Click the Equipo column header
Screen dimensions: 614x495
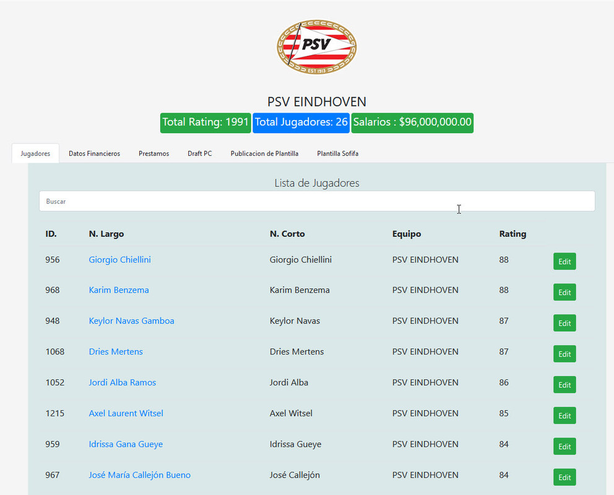pyautogui.click(x=407, y=234)
